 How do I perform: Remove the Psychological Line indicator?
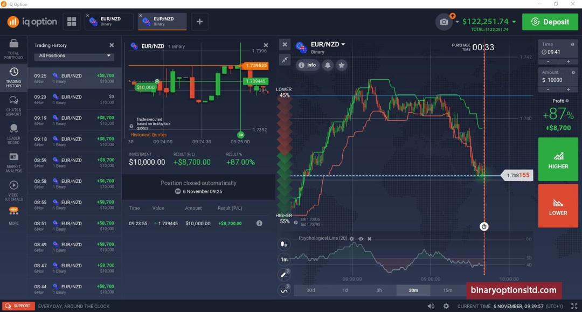point(369,239)
